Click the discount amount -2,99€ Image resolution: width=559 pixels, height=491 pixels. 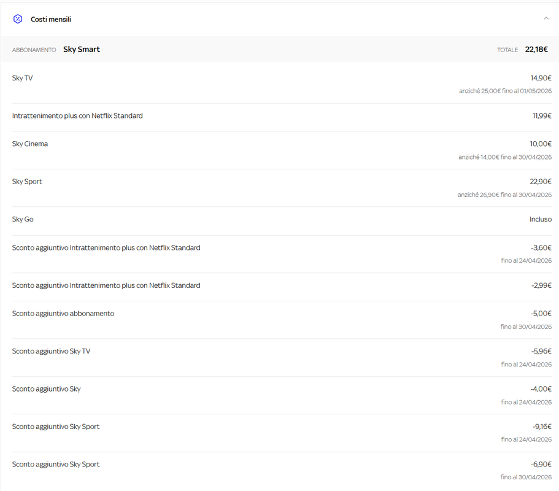(x=541, y=285)
